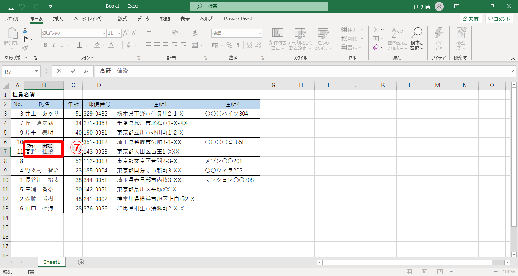Toggle Align Right for the cell
518x276 pixels.
[x=166, y=45]
